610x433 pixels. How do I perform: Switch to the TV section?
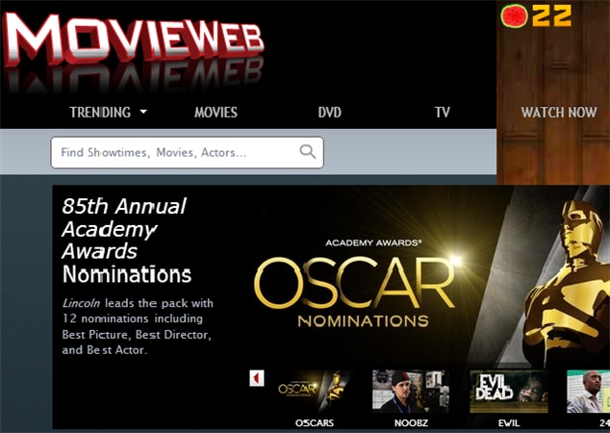443,113
